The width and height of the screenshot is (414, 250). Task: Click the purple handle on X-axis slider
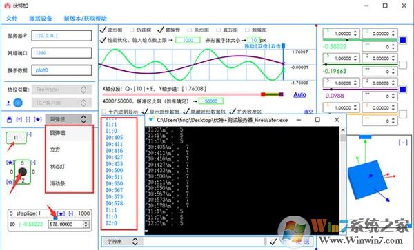(281, 94)
